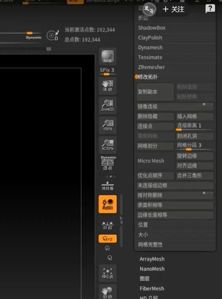The height and width of the screenshot is (299, 222).
Task: Click the orange knob on top Dynamic slider
Action: pyautogui.click(x=30, y=33)
